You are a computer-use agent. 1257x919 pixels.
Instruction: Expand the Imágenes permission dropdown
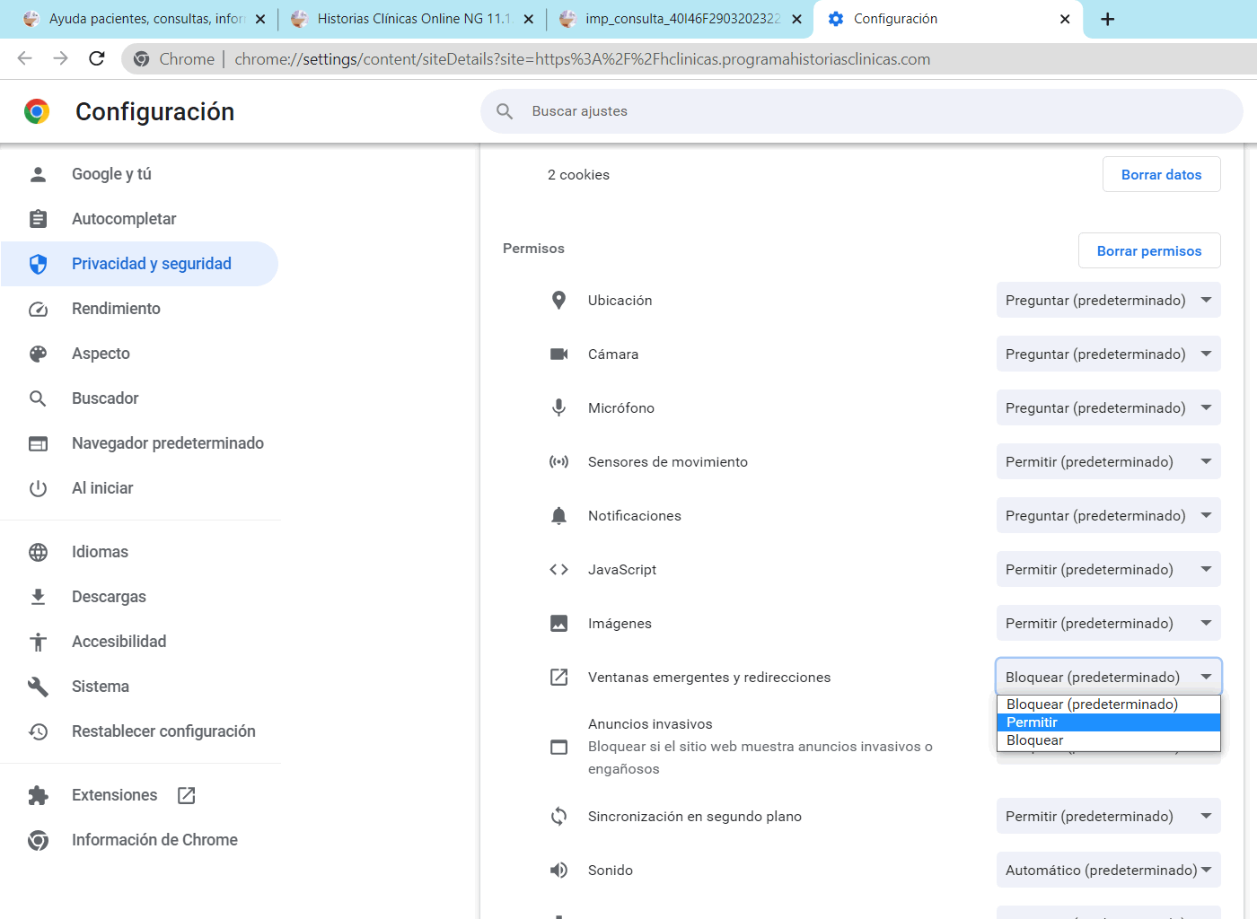1108,623
